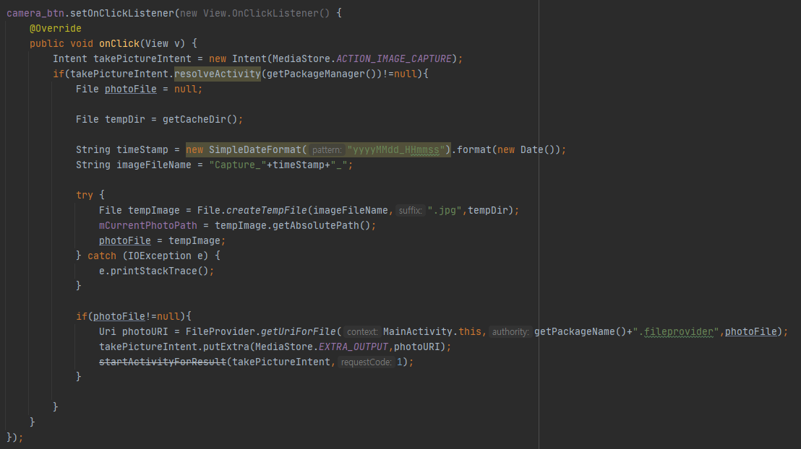Click MediaStore in the Intent constructor
The image size is (801, 449).
click(301, 58)
